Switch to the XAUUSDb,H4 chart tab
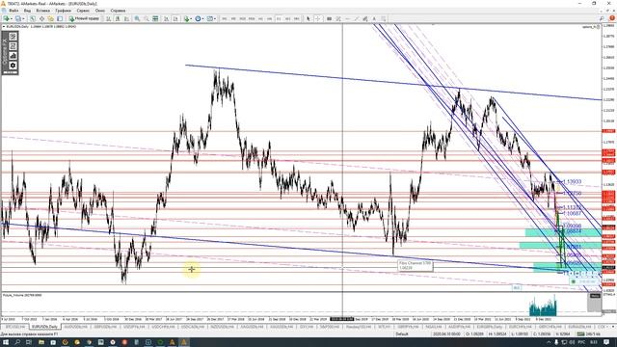The height and width of the screenshot is (347, 617). click(282, 327)
